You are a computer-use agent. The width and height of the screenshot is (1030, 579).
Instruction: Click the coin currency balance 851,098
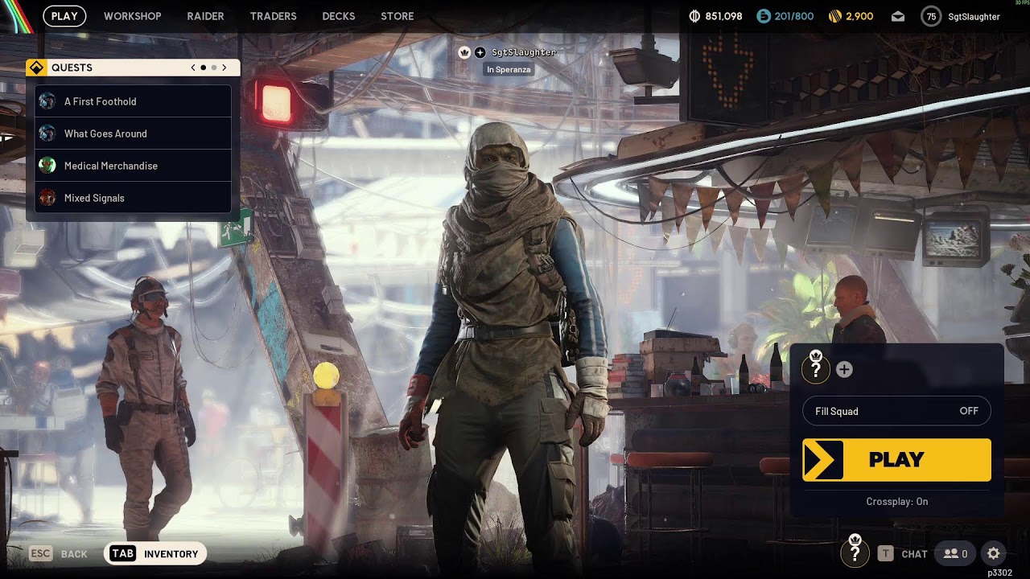(716, 16)
